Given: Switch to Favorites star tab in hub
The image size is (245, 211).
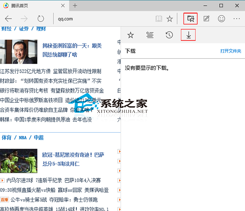Looking at the screenshot, I should tap(131, 35).
